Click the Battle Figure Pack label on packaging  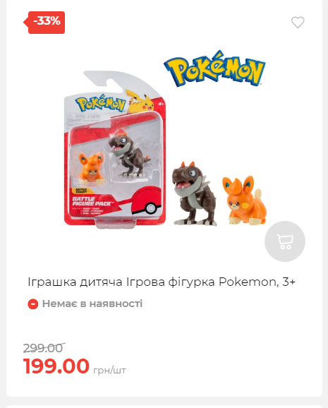92,201
